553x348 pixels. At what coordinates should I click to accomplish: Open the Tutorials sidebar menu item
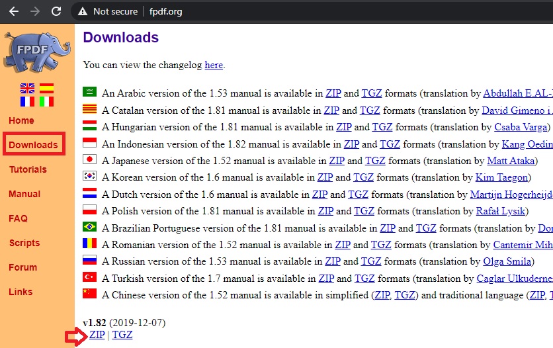coord(28,169)
